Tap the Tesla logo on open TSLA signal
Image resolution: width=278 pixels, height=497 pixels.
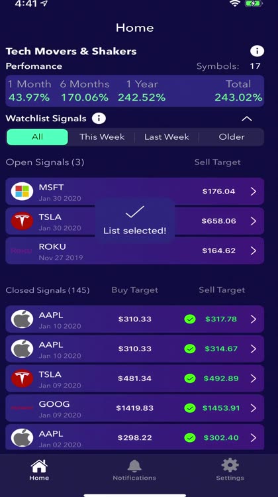[22, 221]
